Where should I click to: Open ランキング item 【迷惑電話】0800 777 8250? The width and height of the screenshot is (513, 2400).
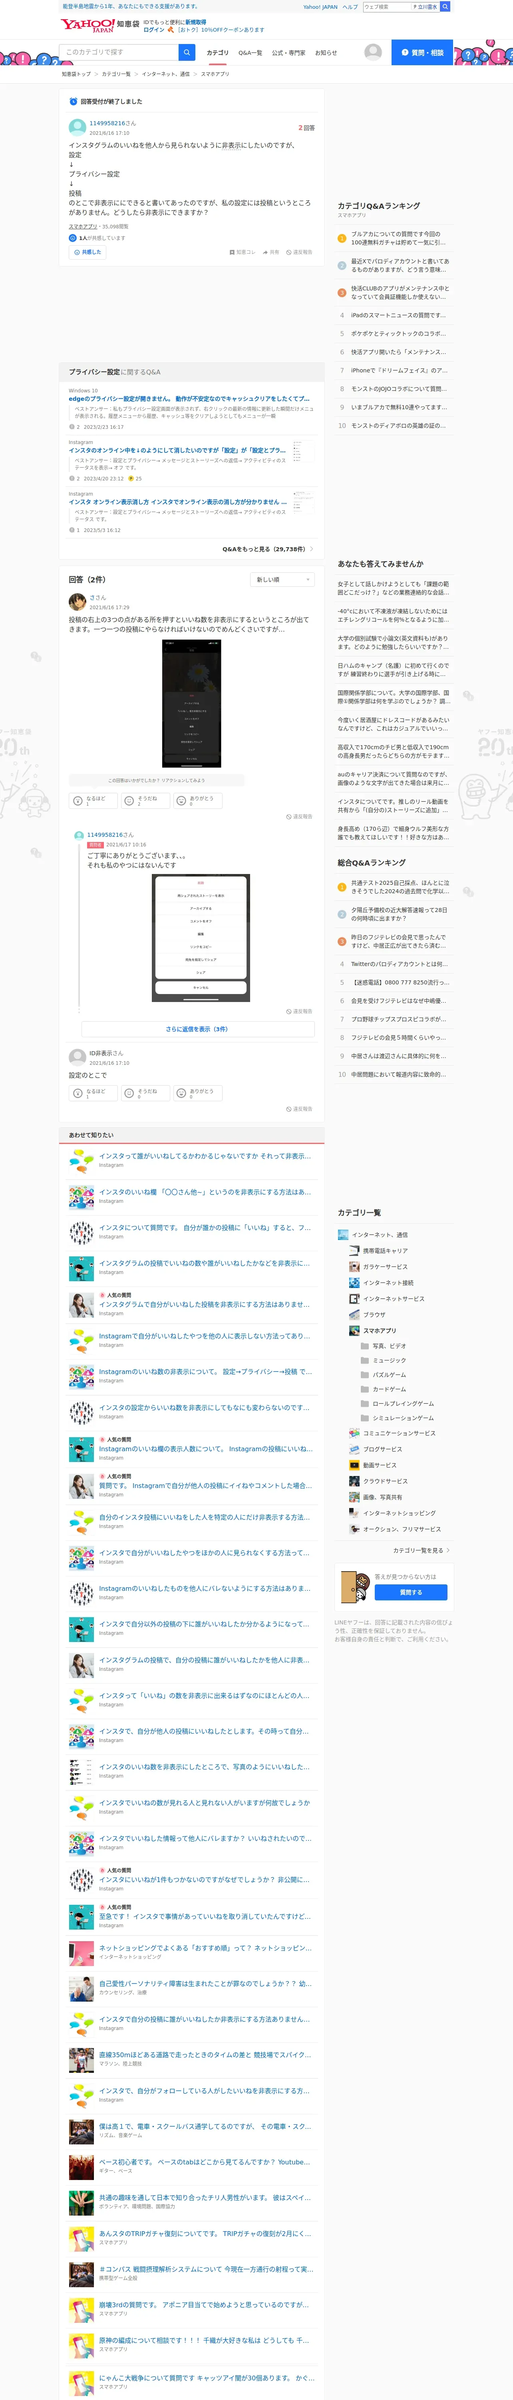click(x=400, y=982)
